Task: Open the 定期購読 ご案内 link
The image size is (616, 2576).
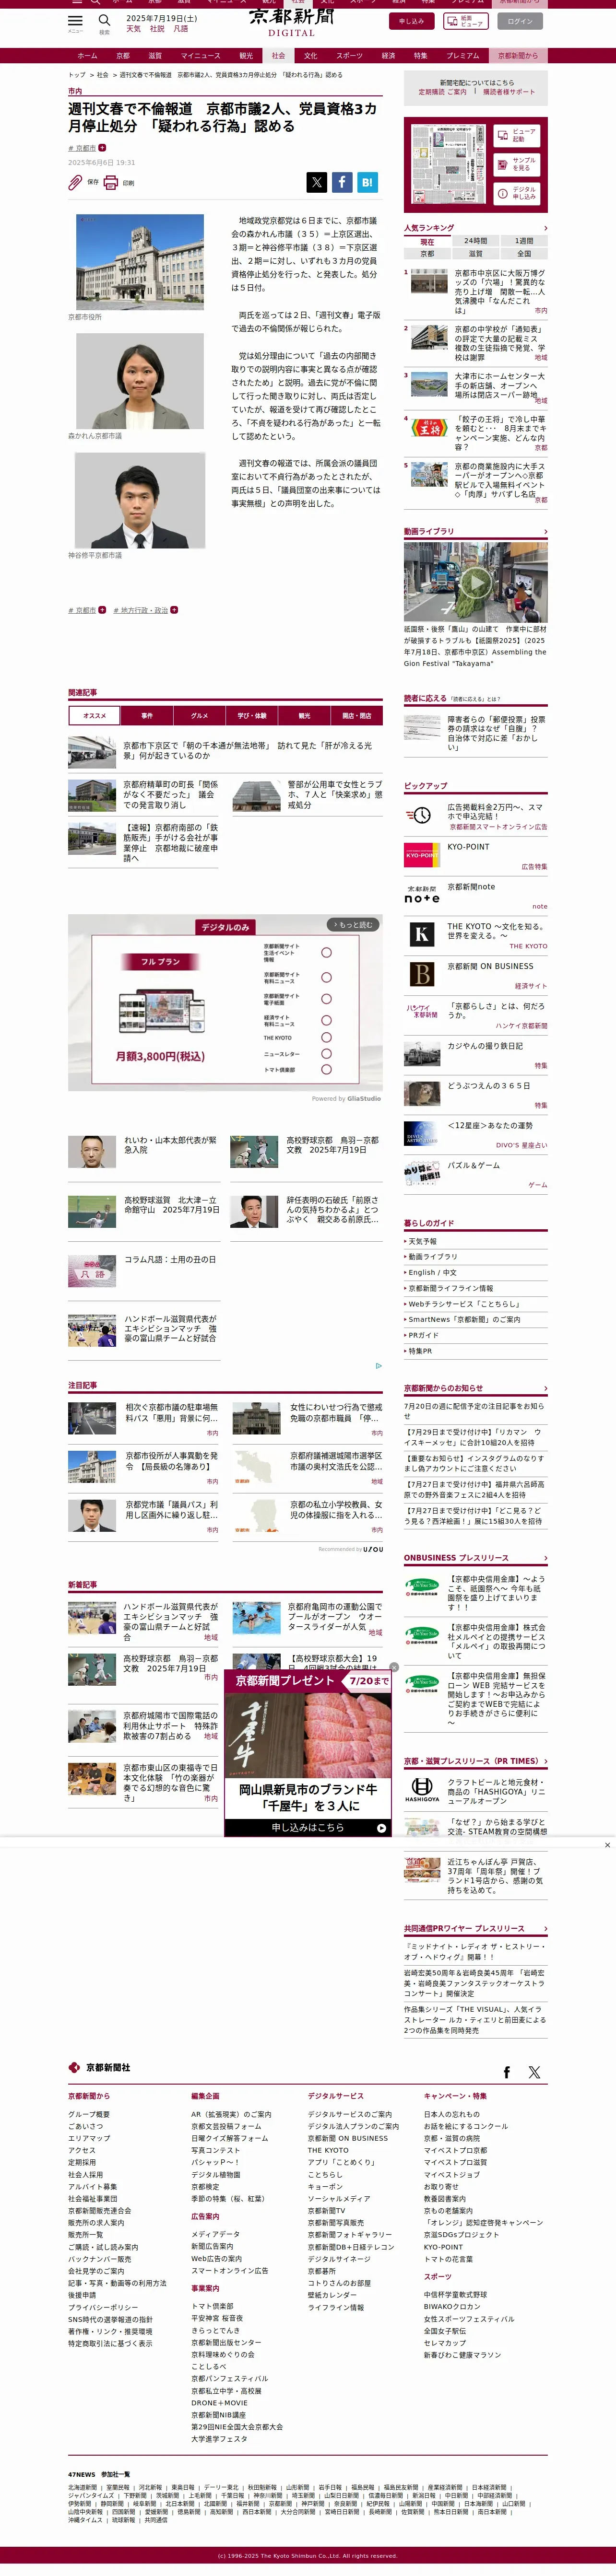Action: pyautogui.click(x=443, y=92)
